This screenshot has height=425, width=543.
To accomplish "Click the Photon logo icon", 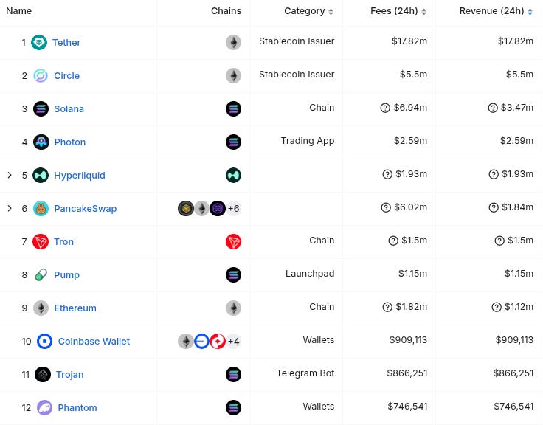I will pos(41,142).
